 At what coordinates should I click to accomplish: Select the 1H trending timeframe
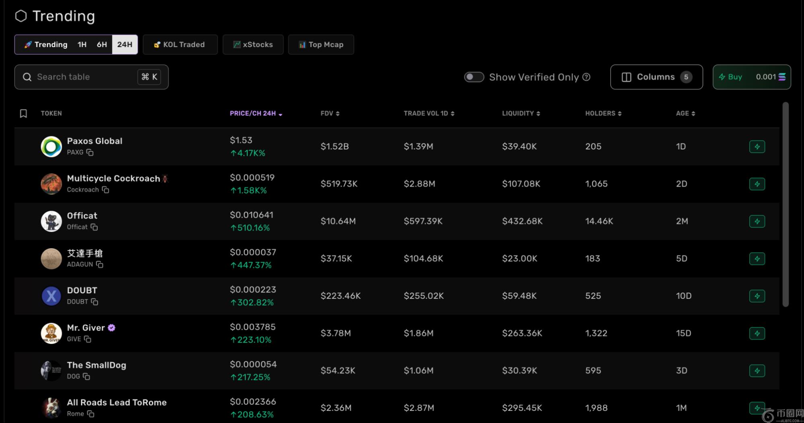pyautogui.click(x=82, y=45)
